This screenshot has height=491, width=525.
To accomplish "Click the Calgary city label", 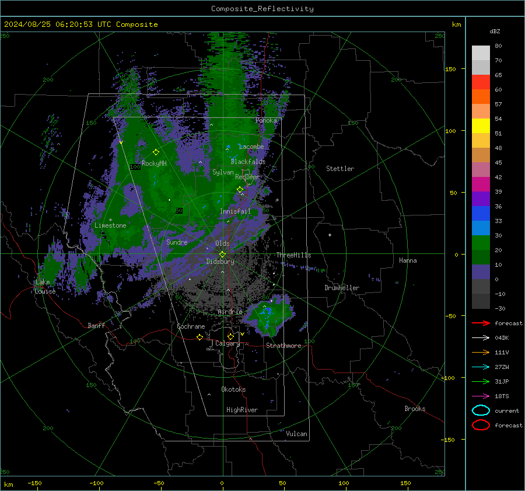I will pos(228,343).
